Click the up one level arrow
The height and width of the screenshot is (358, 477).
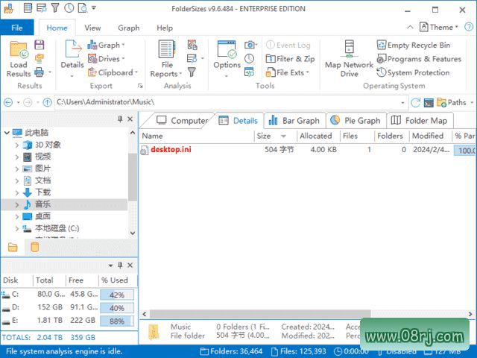point(47,103)
